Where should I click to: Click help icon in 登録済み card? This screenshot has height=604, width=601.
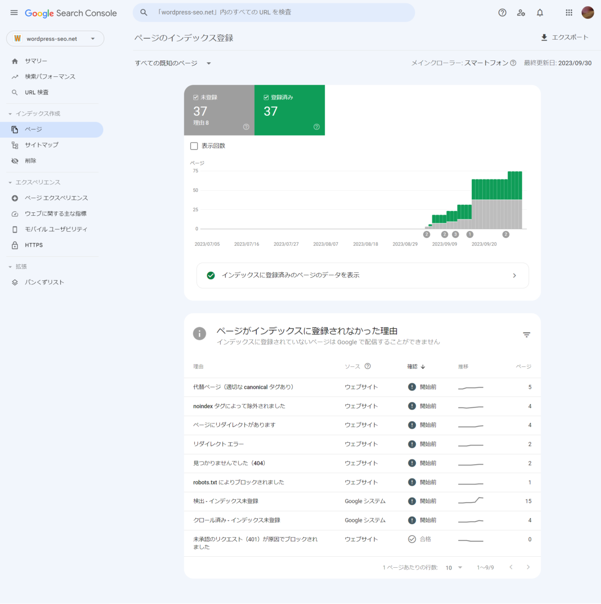(x=317, y=127)
